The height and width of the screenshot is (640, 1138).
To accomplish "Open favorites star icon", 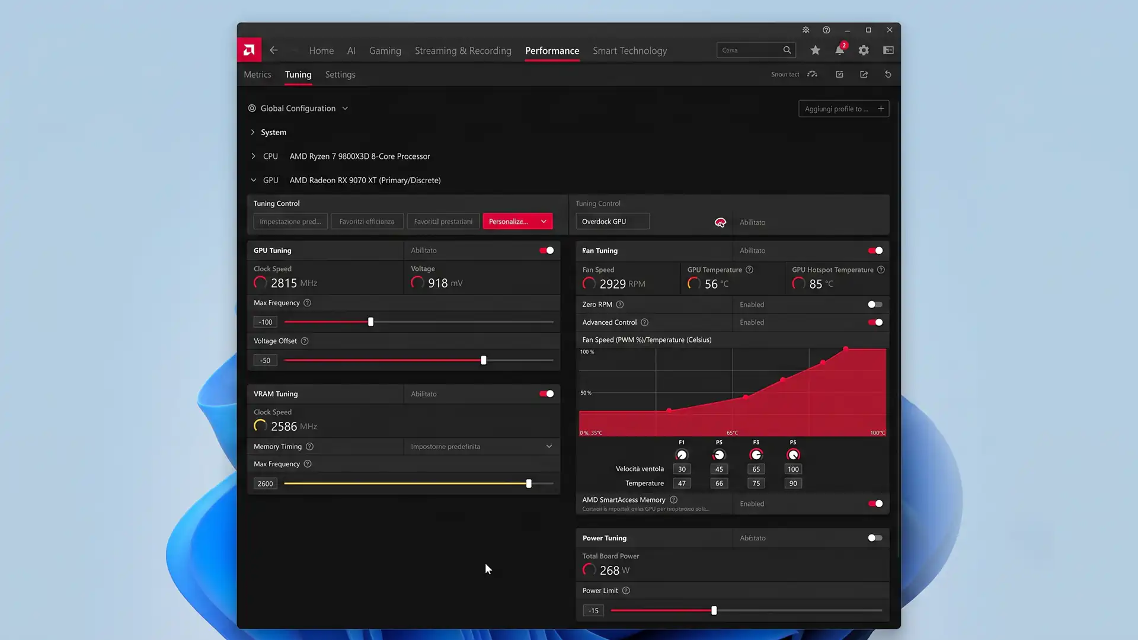I will tap(816, 50).
